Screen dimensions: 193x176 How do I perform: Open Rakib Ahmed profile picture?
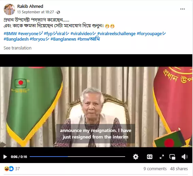9,9
